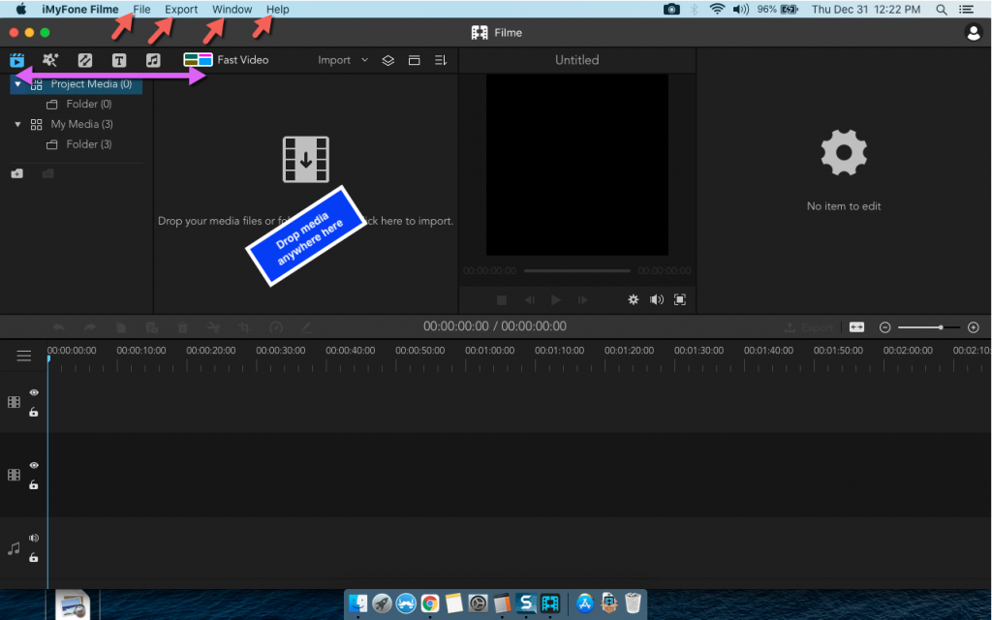Redo the last timeline action
This screenshot has height=620, width=992.
tap(90, 327)
